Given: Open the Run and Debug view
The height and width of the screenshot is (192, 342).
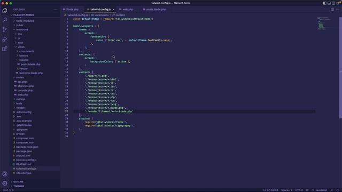Looking at the screenshot, I should point(5,39).
